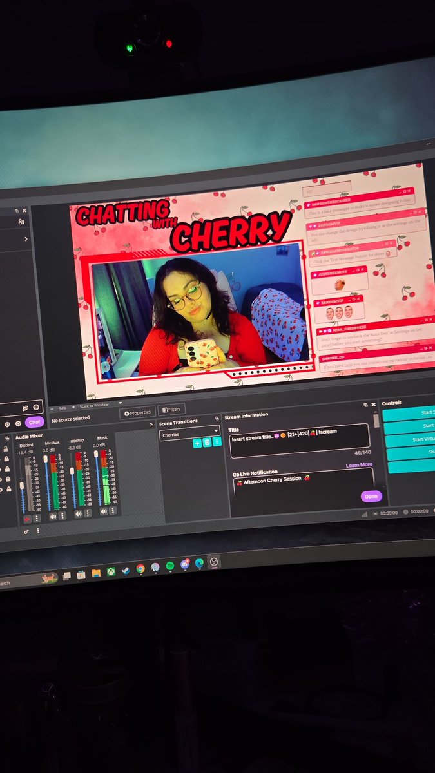The width and height of the screenshot is (435, 773).
Task: Click the Start Virtual Camera button
Action: pos(409,440)
